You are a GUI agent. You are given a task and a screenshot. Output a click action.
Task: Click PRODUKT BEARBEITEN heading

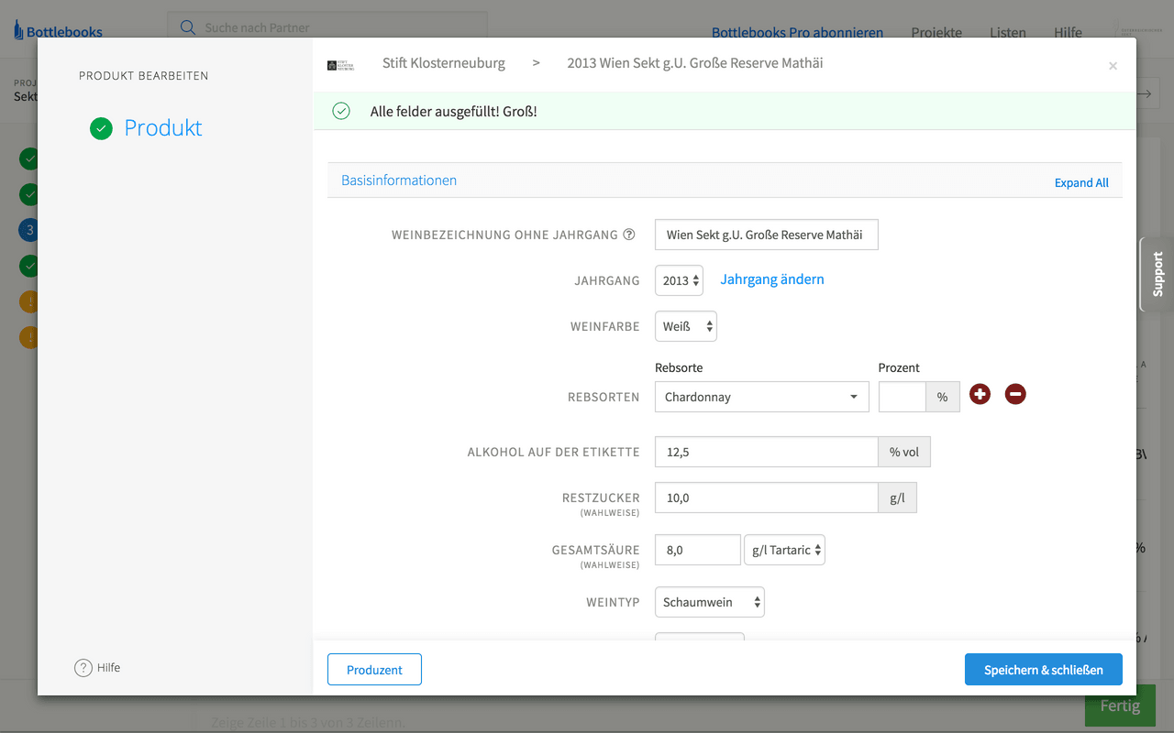(x=144, y=76)
